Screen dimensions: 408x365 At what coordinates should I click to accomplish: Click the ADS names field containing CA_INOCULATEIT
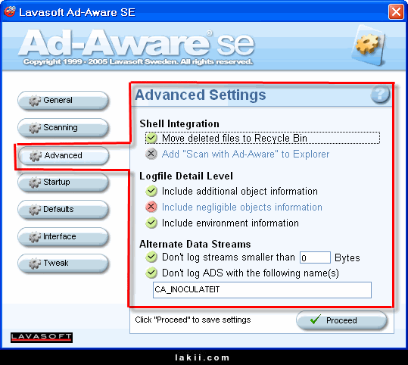click(262, 290)
